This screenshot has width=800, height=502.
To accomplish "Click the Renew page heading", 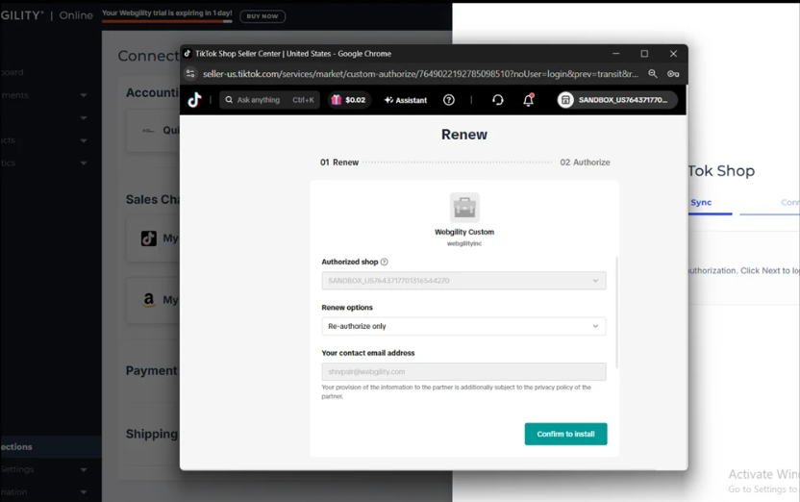I will [x=464, y=135].
